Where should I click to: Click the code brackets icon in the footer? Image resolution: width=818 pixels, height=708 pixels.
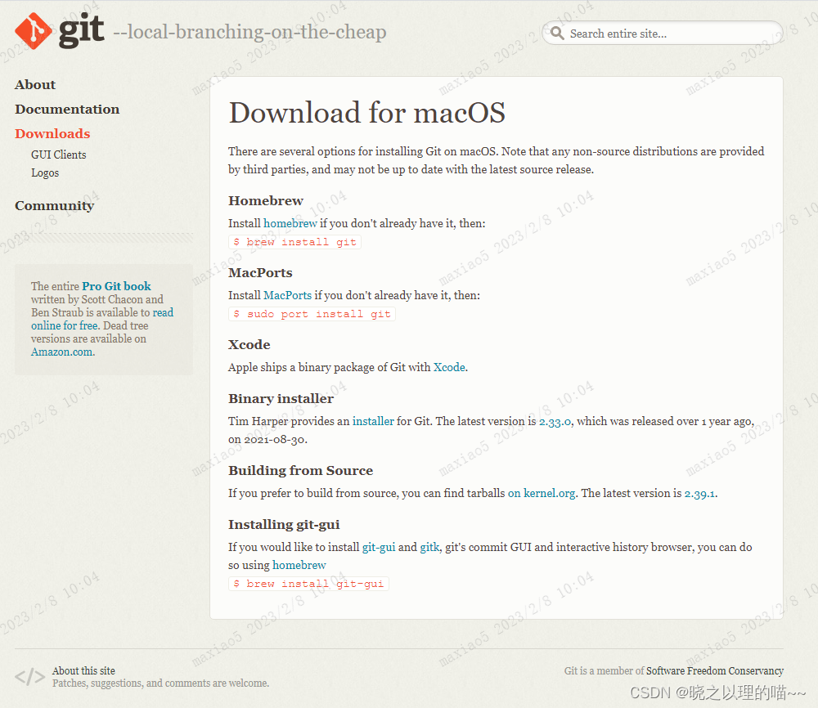(29, 677)
